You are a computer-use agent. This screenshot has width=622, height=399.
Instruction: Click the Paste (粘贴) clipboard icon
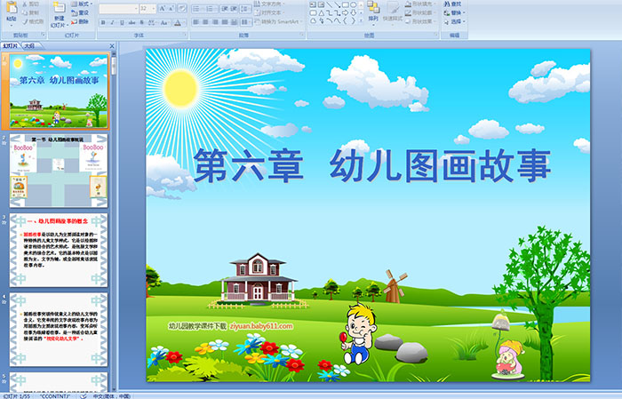[x=12, y=7]
